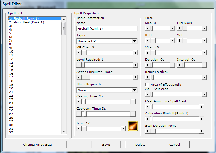Screen dimensions: 216x153
Task: Decrease Casting Time with left arrow
Action: click(79, 102)
